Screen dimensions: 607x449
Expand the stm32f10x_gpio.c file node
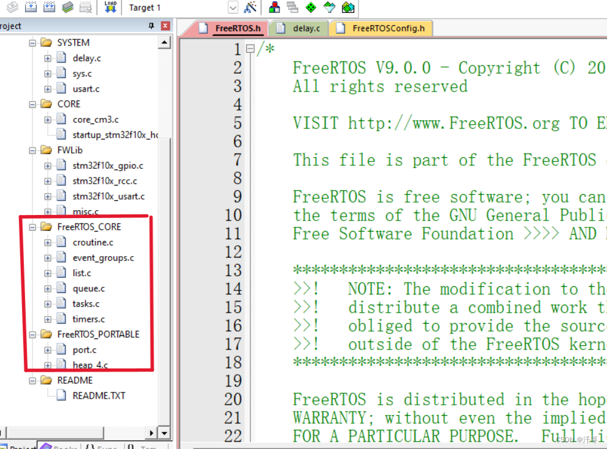click(48, 166)
